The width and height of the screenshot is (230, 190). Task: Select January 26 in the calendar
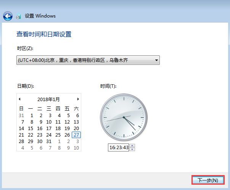tap(67, 135)
